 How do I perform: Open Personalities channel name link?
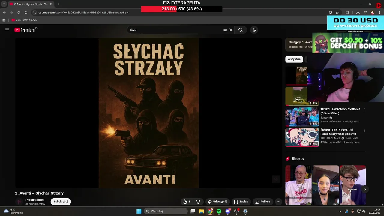pyautogui.click(x=35, y=200)
